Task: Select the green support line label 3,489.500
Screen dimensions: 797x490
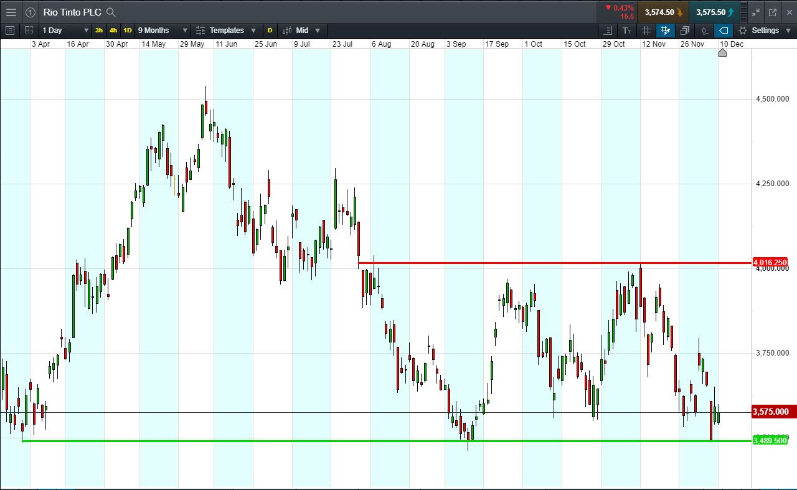Action: tap(770, 441)
